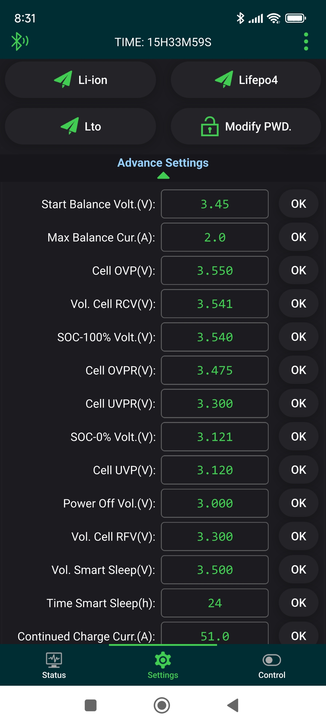Tap the Li-ion paper plane icon
Image resolution: width=326 pixels, height=725 pixels.
[63, 79]
